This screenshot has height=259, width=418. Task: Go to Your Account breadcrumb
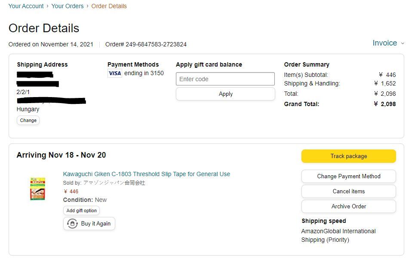26,6
